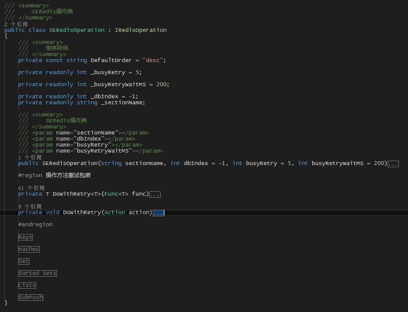Screen dimensions: 408x312
Task: Expand the collapsed Keys region
Action: coord(25,237)
